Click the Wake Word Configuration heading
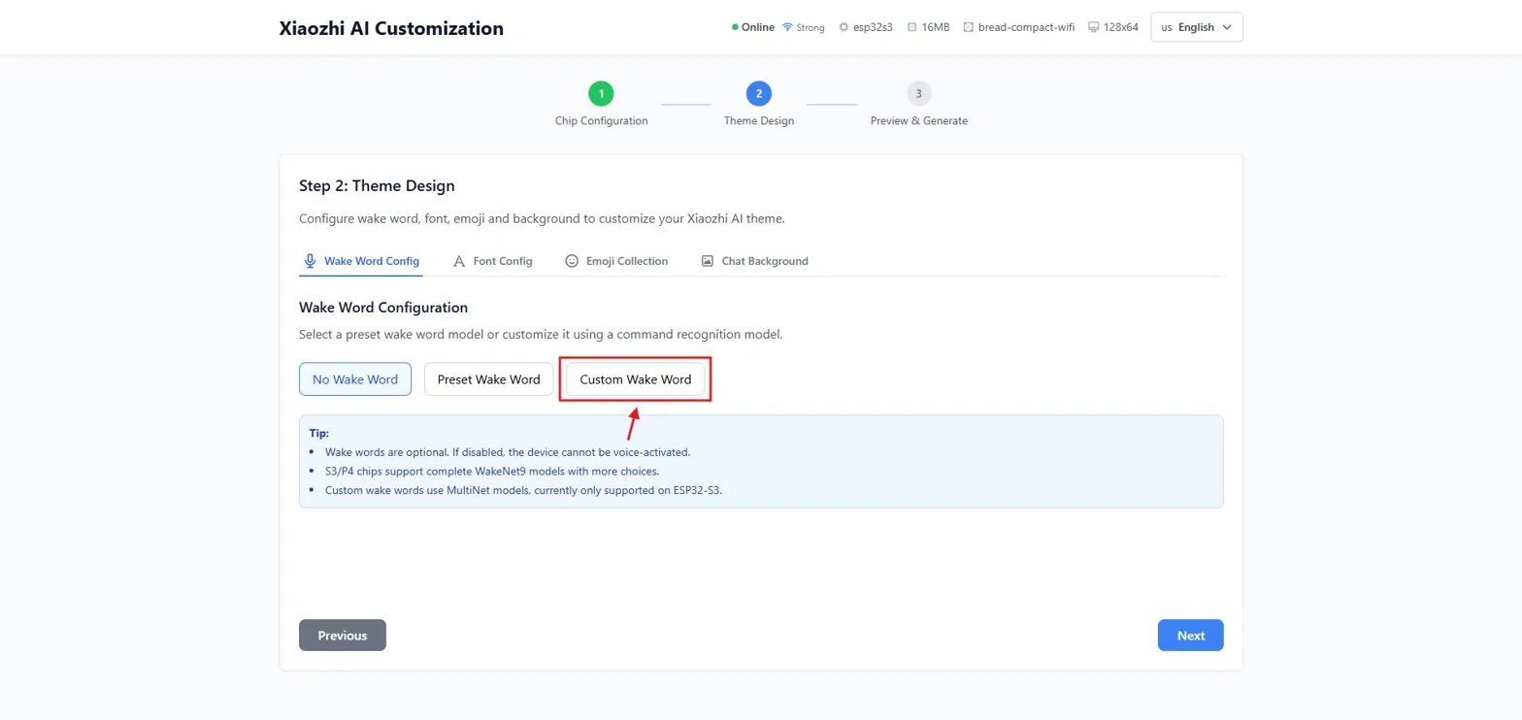The image size is (1522, 720). coord(383,308)
